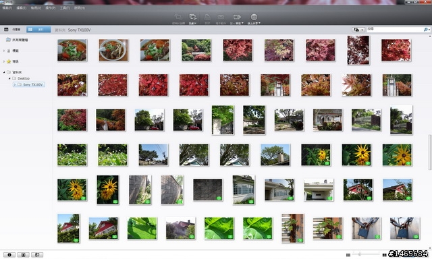
Task: Select the last padlock thumbnail in bottom row
Action: (405, 228)
